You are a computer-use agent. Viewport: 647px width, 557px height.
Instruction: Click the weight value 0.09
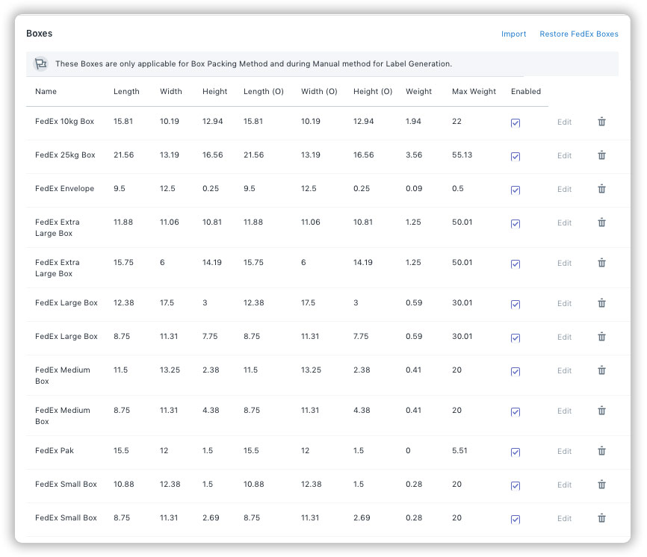click(x=413, y=189)
